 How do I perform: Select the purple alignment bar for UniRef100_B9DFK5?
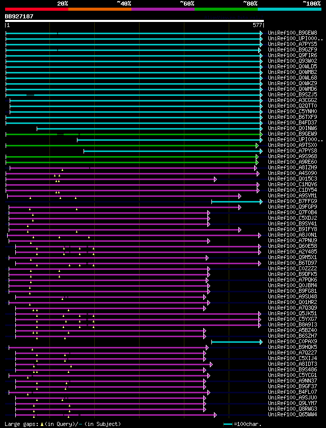[108, 274]
